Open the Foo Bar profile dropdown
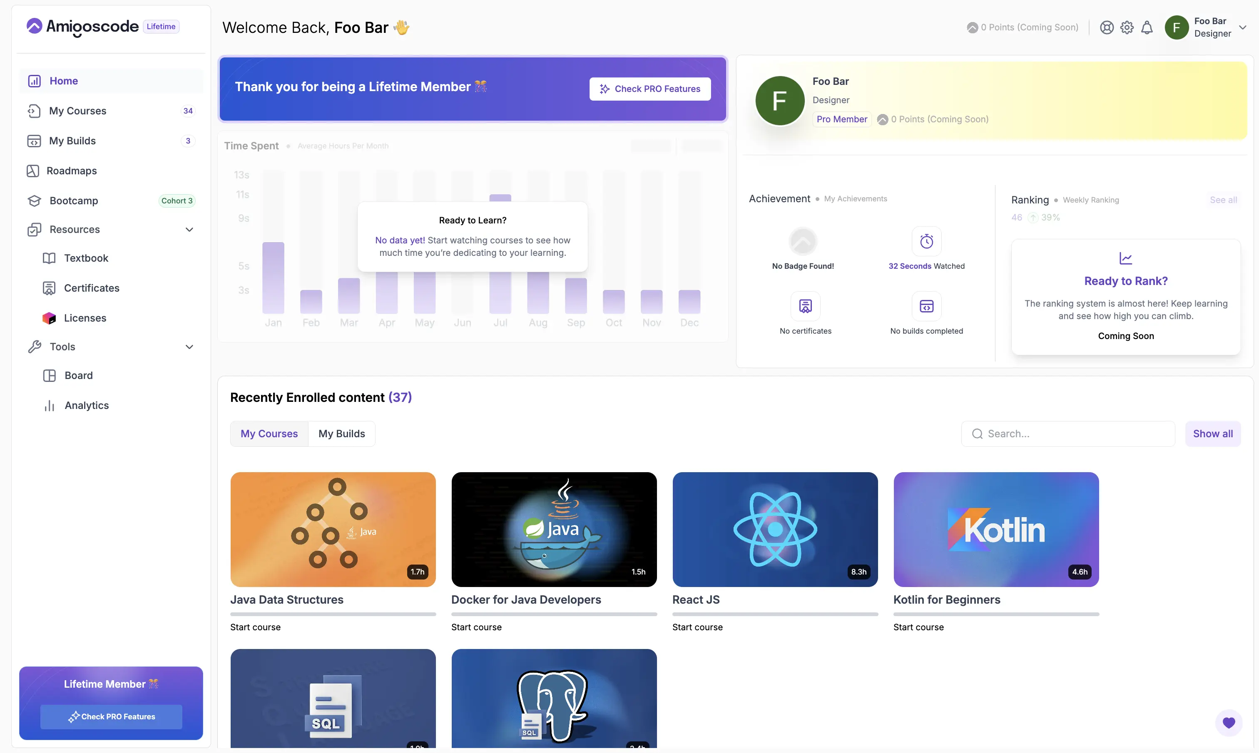Viewport: 1259px width, 753px height. click(x=1242, y=27)
